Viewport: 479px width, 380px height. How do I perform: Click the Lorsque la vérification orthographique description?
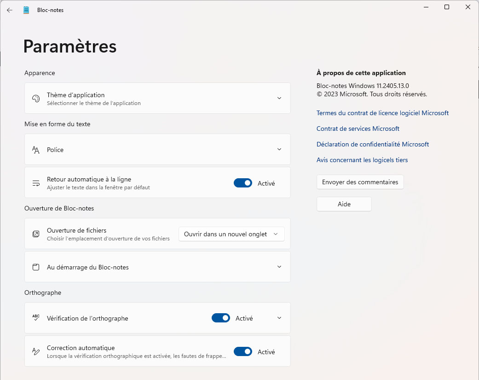coord(137,356)
